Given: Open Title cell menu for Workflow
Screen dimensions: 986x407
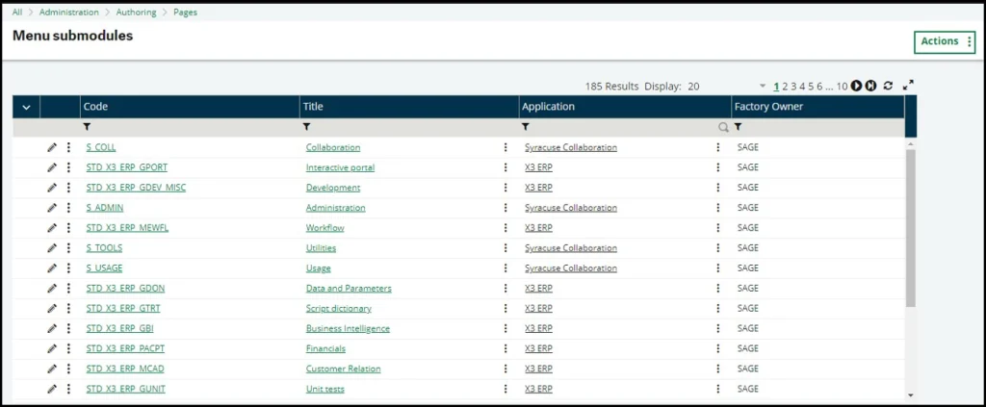Looking at the screenshot, I should click(506, 228).
